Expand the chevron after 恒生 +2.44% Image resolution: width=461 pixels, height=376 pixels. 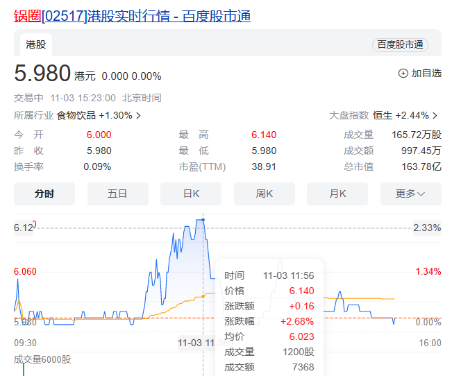(435, 116)
